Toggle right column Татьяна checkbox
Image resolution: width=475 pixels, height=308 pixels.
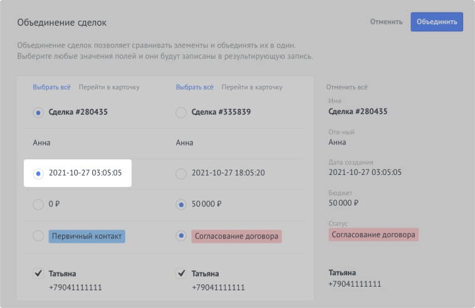point(181,273)
